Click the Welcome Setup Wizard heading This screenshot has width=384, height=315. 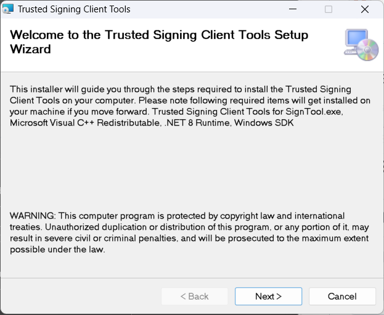(159, 41)
